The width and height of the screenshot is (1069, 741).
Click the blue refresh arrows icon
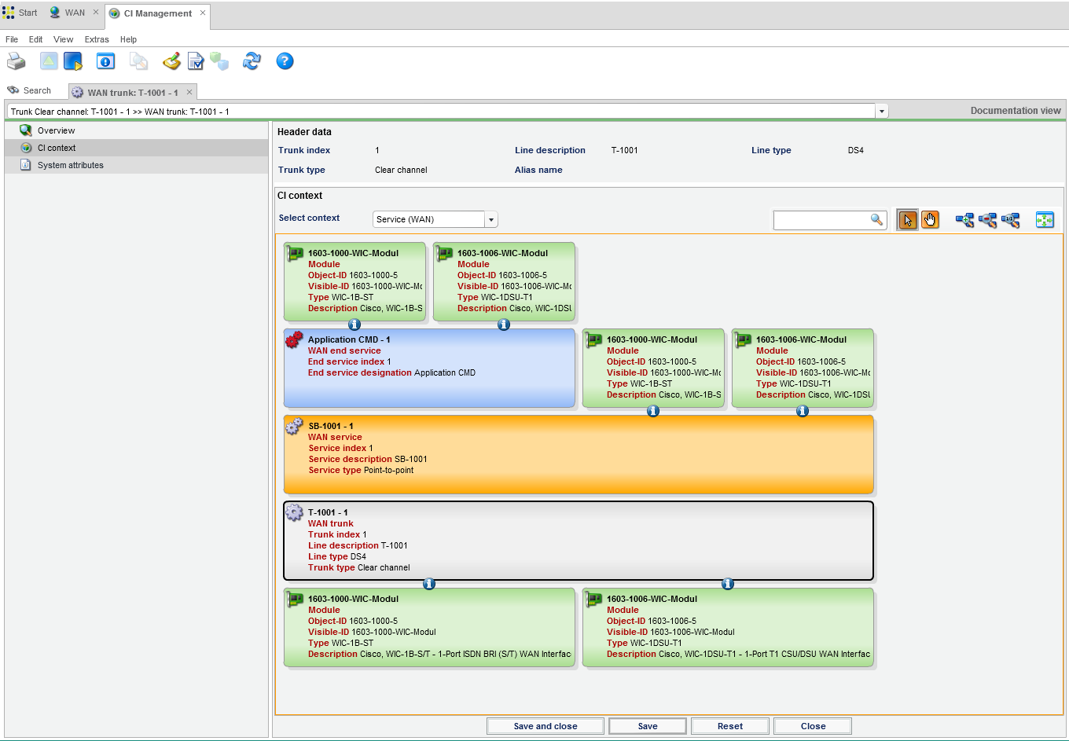click(252, 61)
